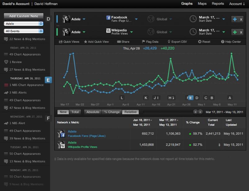
Task: Open the Help Center
Action: pyautogui.click(x=231, y=42)
